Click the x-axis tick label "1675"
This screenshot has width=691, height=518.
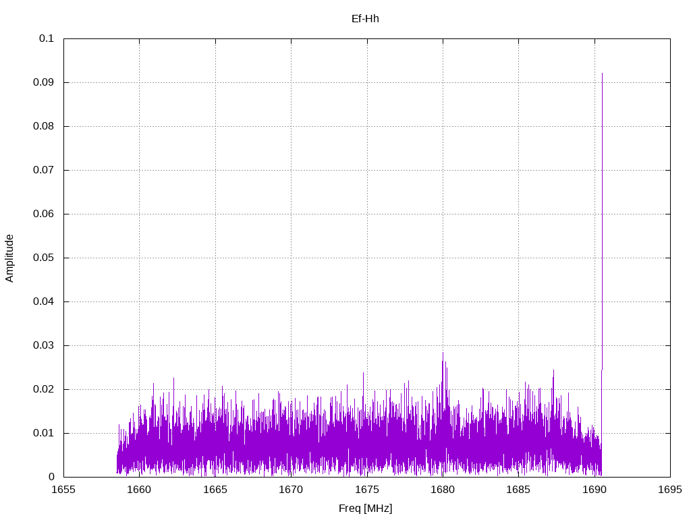pos(367,490)
